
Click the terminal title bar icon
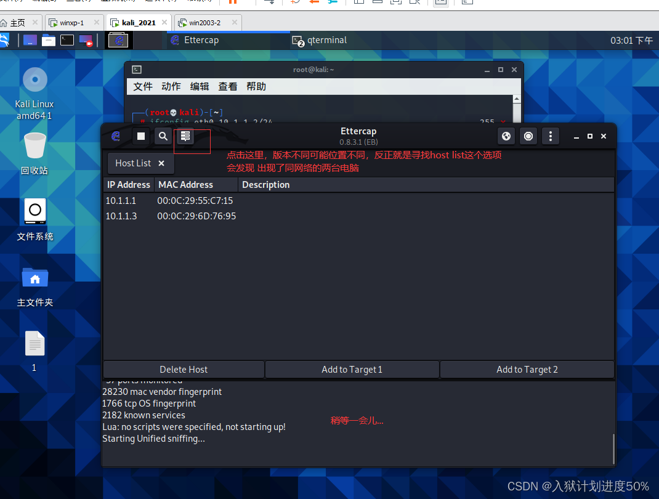point(137,70)
